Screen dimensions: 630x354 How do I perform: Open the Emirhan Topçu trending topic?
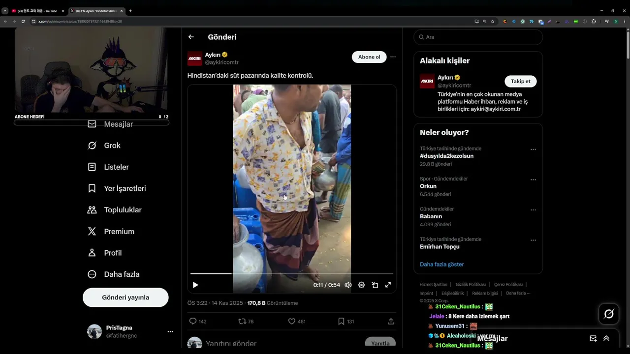(440, 247)
